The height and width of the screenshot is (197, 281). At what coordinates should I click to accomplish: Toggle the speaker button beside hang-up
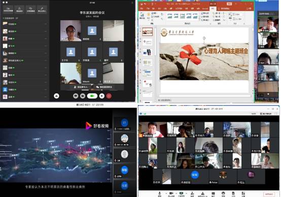(x=102, y=96)
